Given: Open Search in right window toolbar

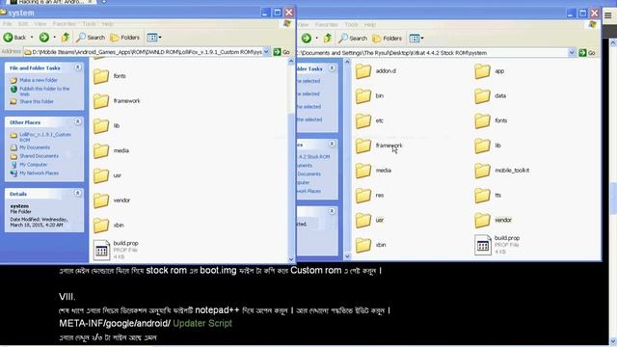Looking at the screenshot, I should (x=353, y=39).
